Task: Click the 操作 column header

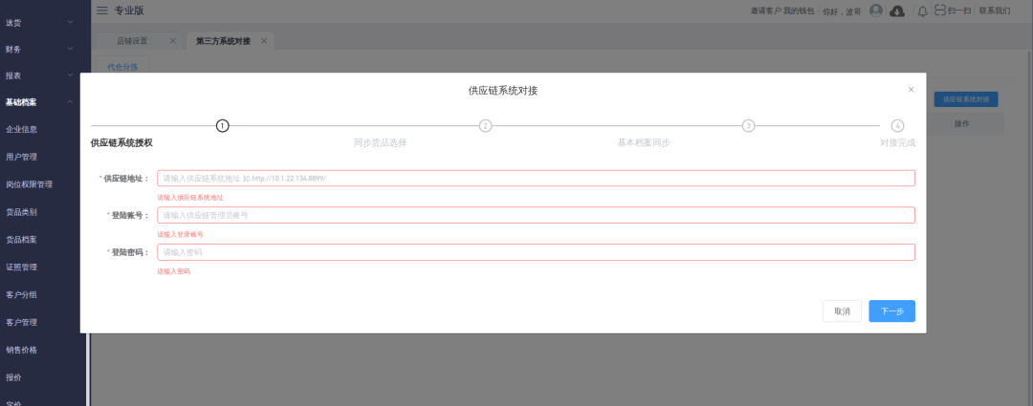Action: pos(962,123)
